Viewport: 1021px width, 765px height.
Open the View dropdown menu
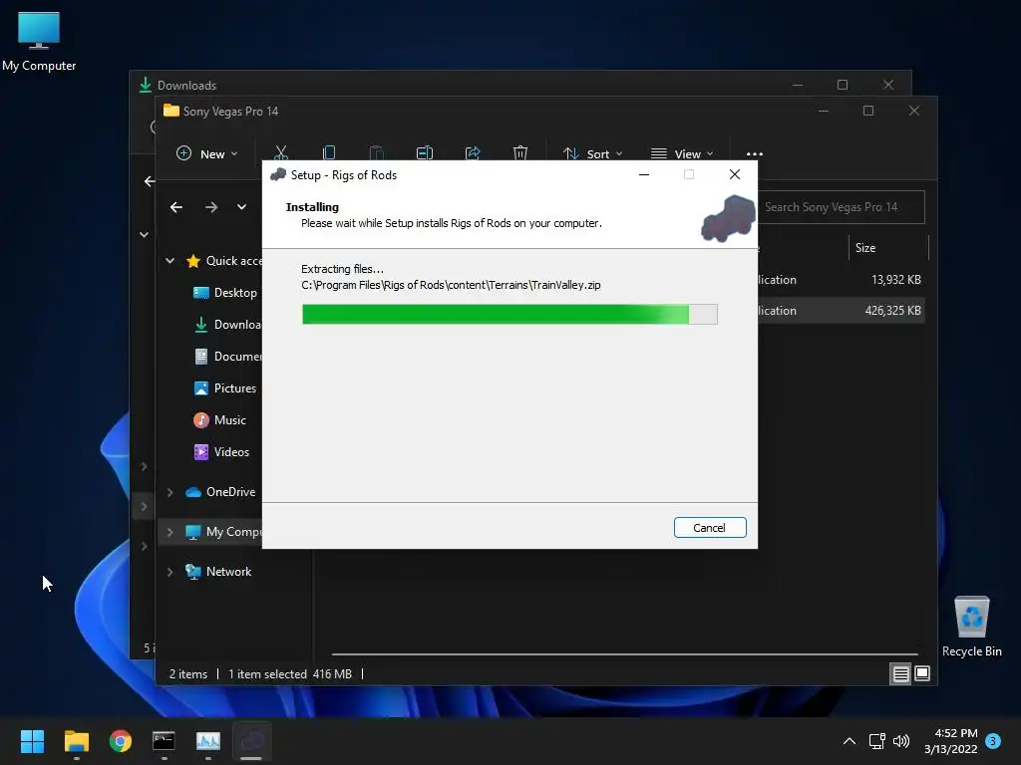[x=682, y=154]
